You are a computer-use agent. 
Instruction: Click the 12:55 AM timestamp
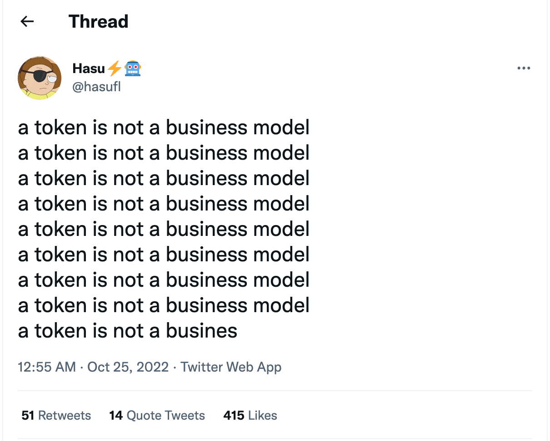click(x=47, y=367)
